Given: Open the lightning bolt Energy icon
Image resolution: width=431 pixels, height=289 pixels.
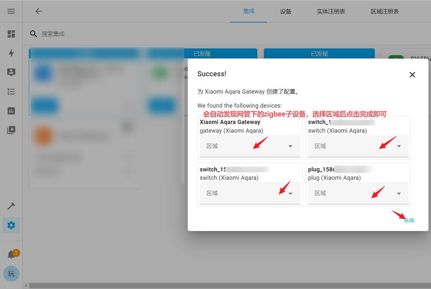Looking at the screenshot, I should (11, 53).
